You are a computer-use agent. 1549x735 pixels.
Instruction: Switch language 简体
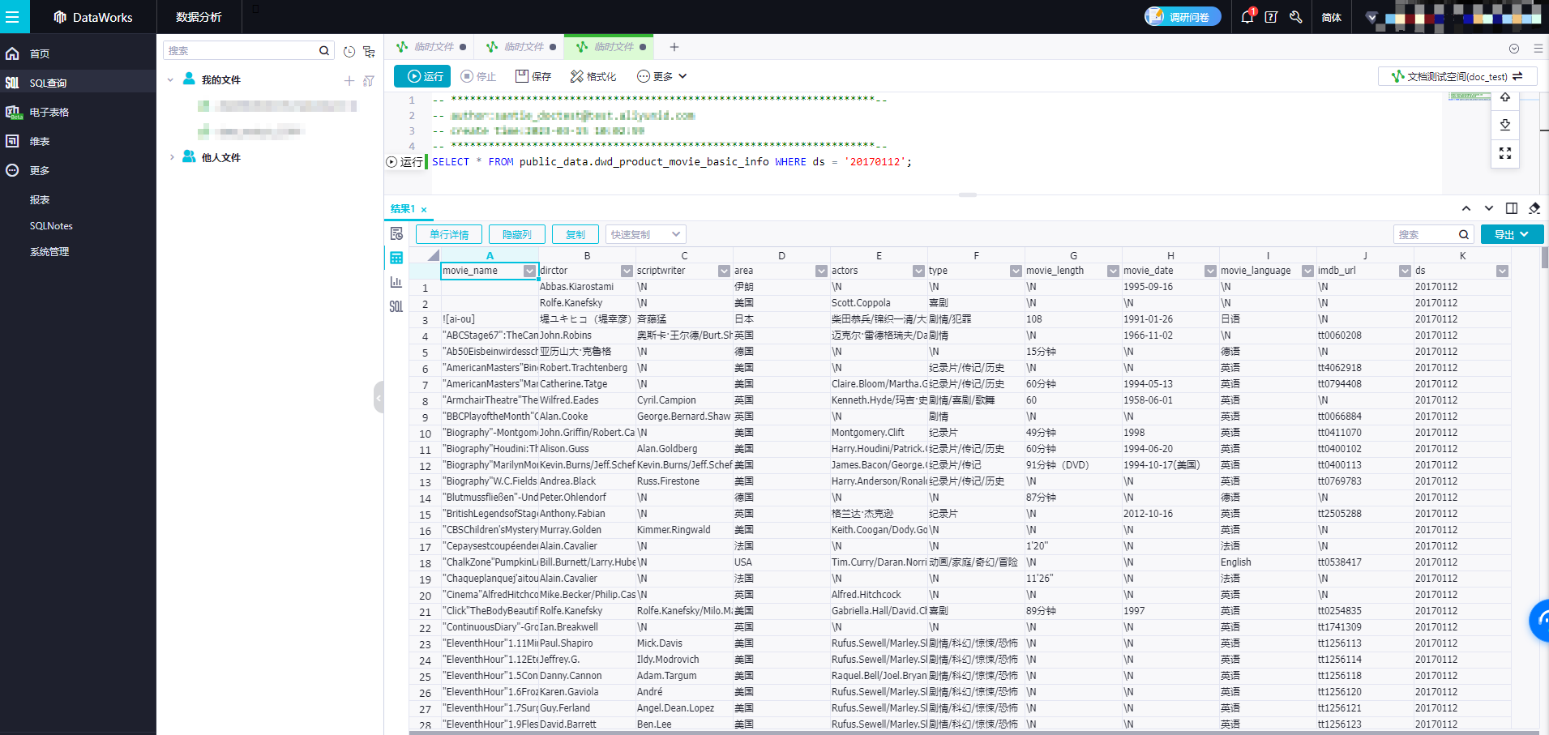[x=1331, y=17]
